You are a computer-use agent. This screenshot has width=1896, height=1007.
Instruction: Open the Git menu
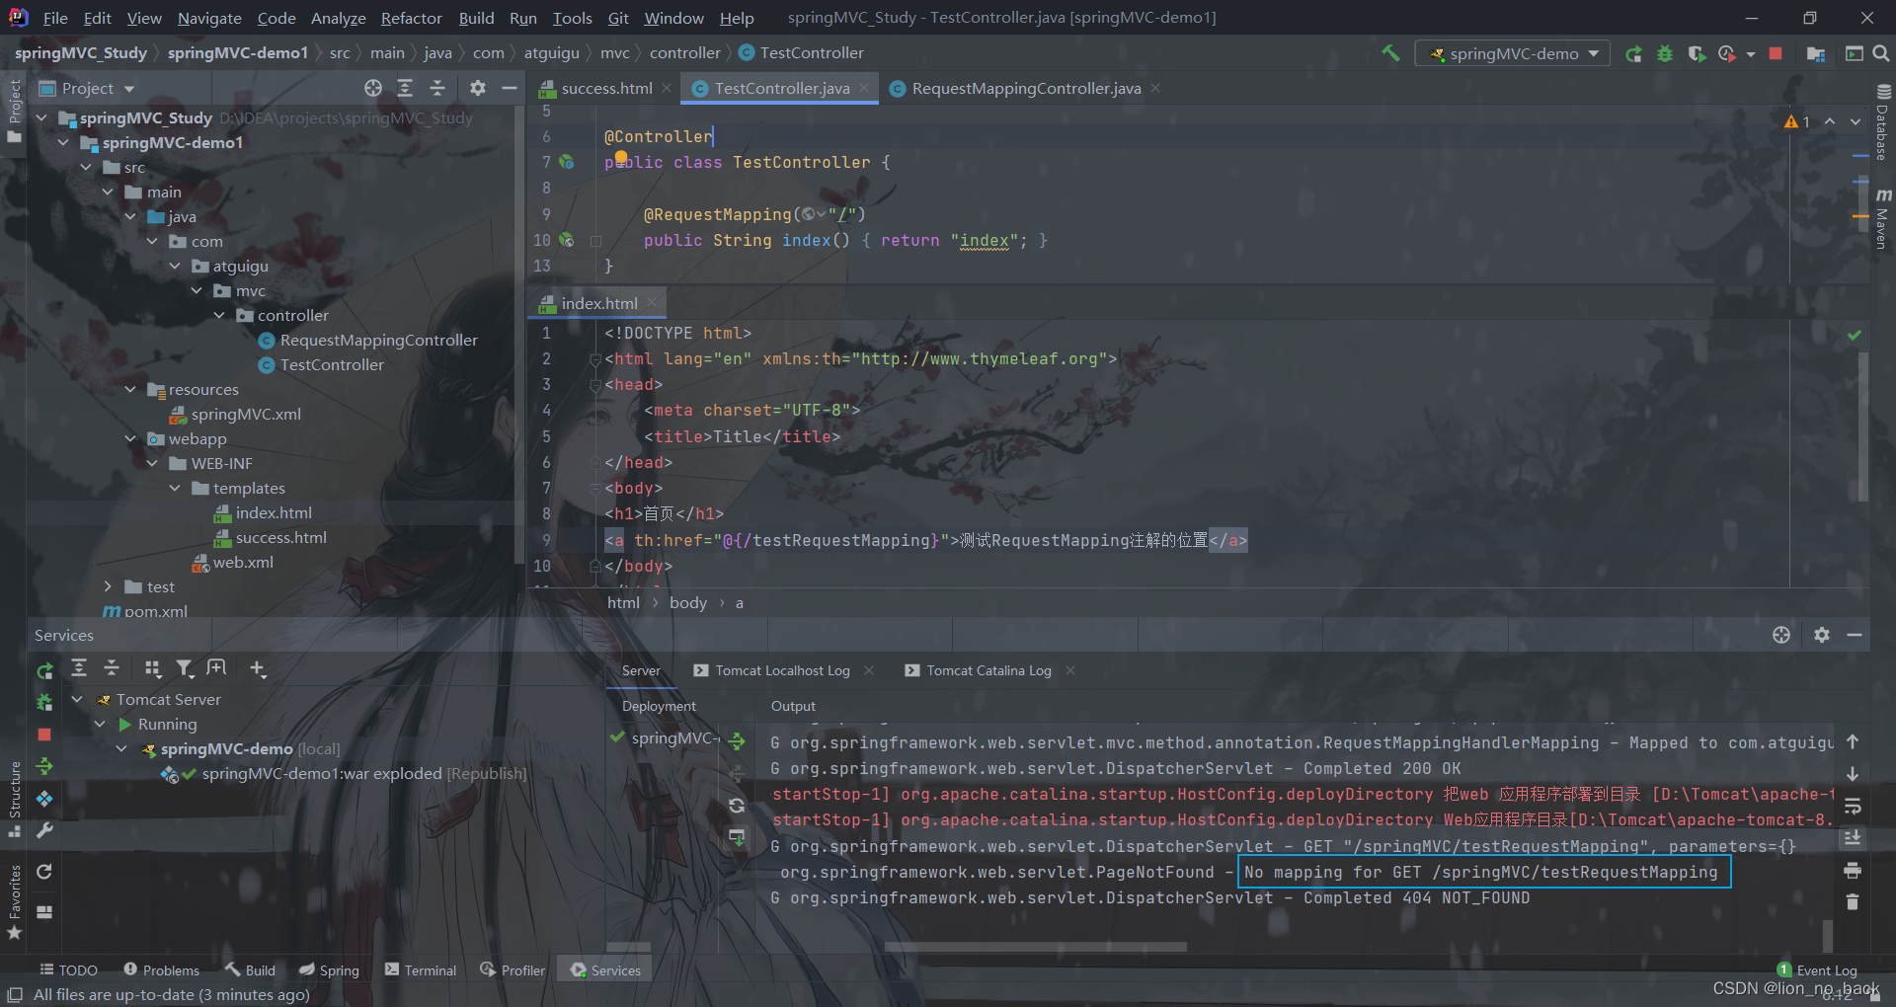[618, 18]
